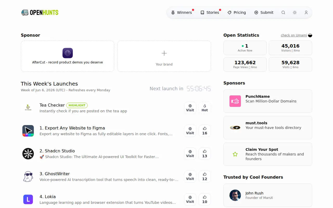Visit the Tea Checker website
Viewport: 333px width, 208px height.
[x=190, y=108]
